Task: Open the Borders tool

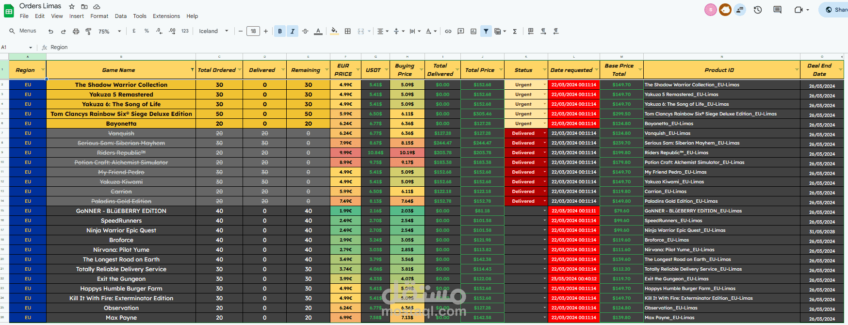Action: (347, 31)
